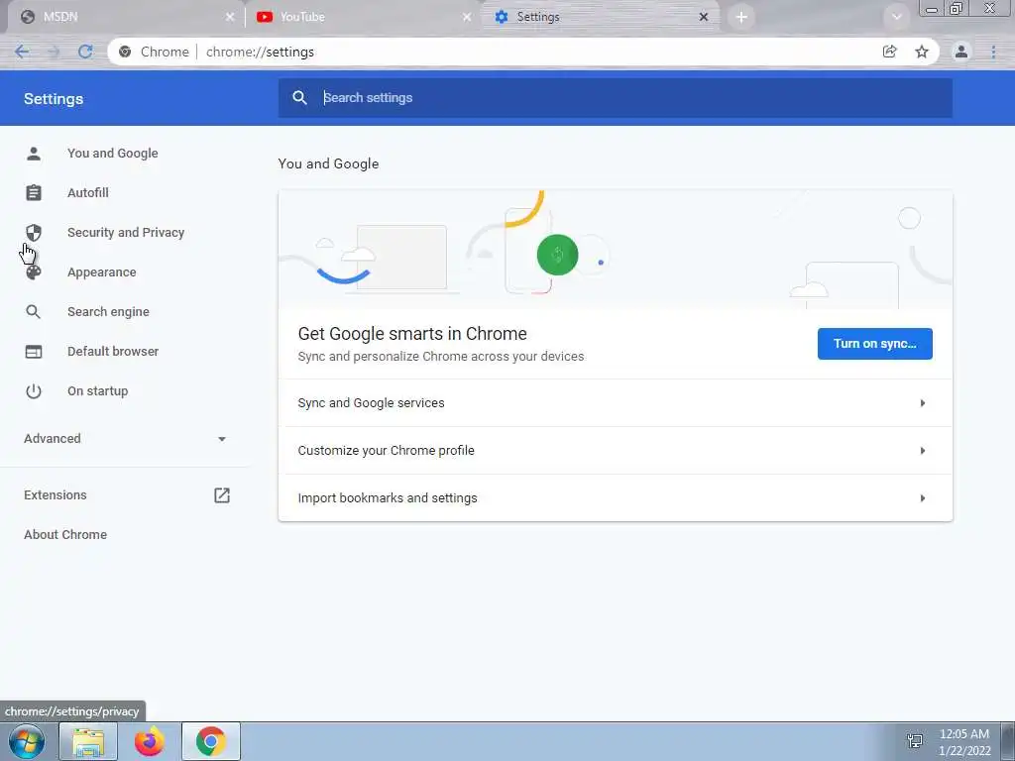Open Customize your Chrome profile row
1015x761 pixels.
pyautogui.click(x=615, y=451)
